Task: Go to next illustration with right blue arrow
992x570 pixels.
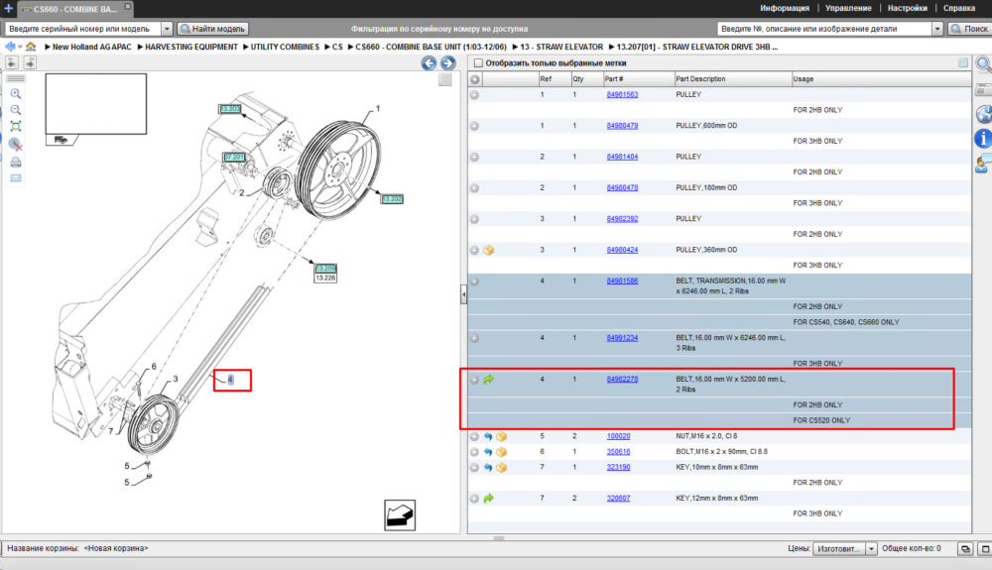Action: [448, 63]
